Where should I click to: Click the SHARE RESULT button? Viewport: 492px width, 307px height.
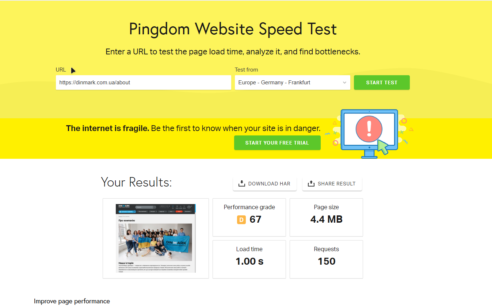coord(332,184)
